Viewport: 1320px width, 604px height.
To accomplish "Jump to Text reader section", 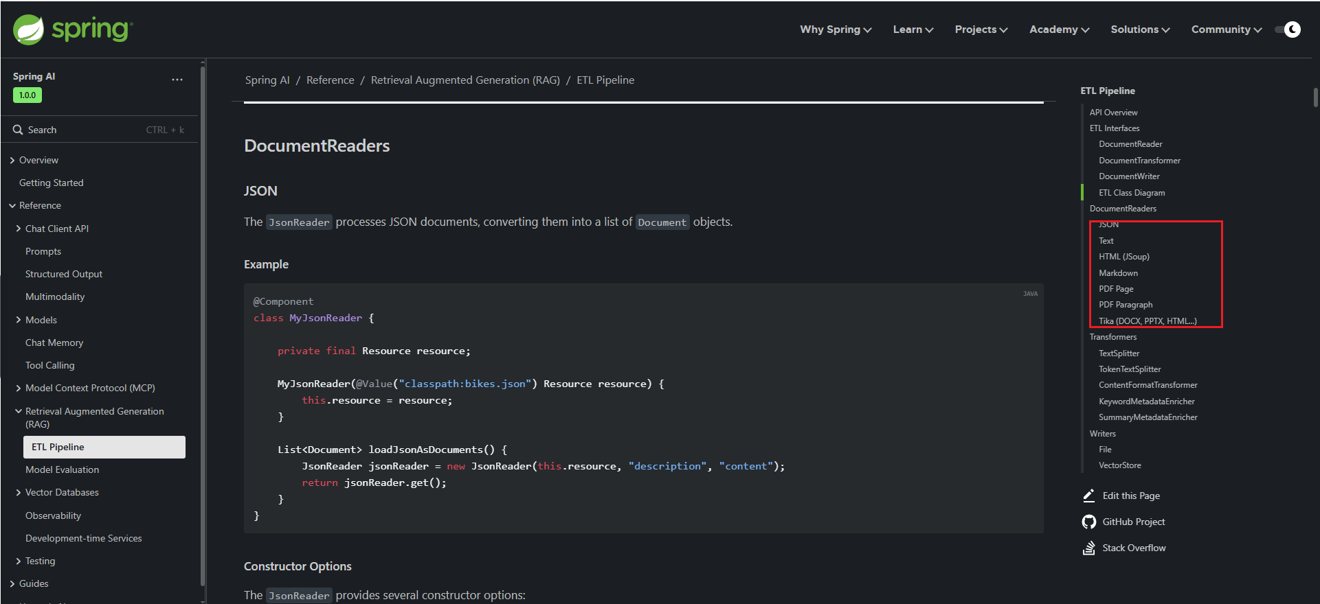I will coord(1106,241).
